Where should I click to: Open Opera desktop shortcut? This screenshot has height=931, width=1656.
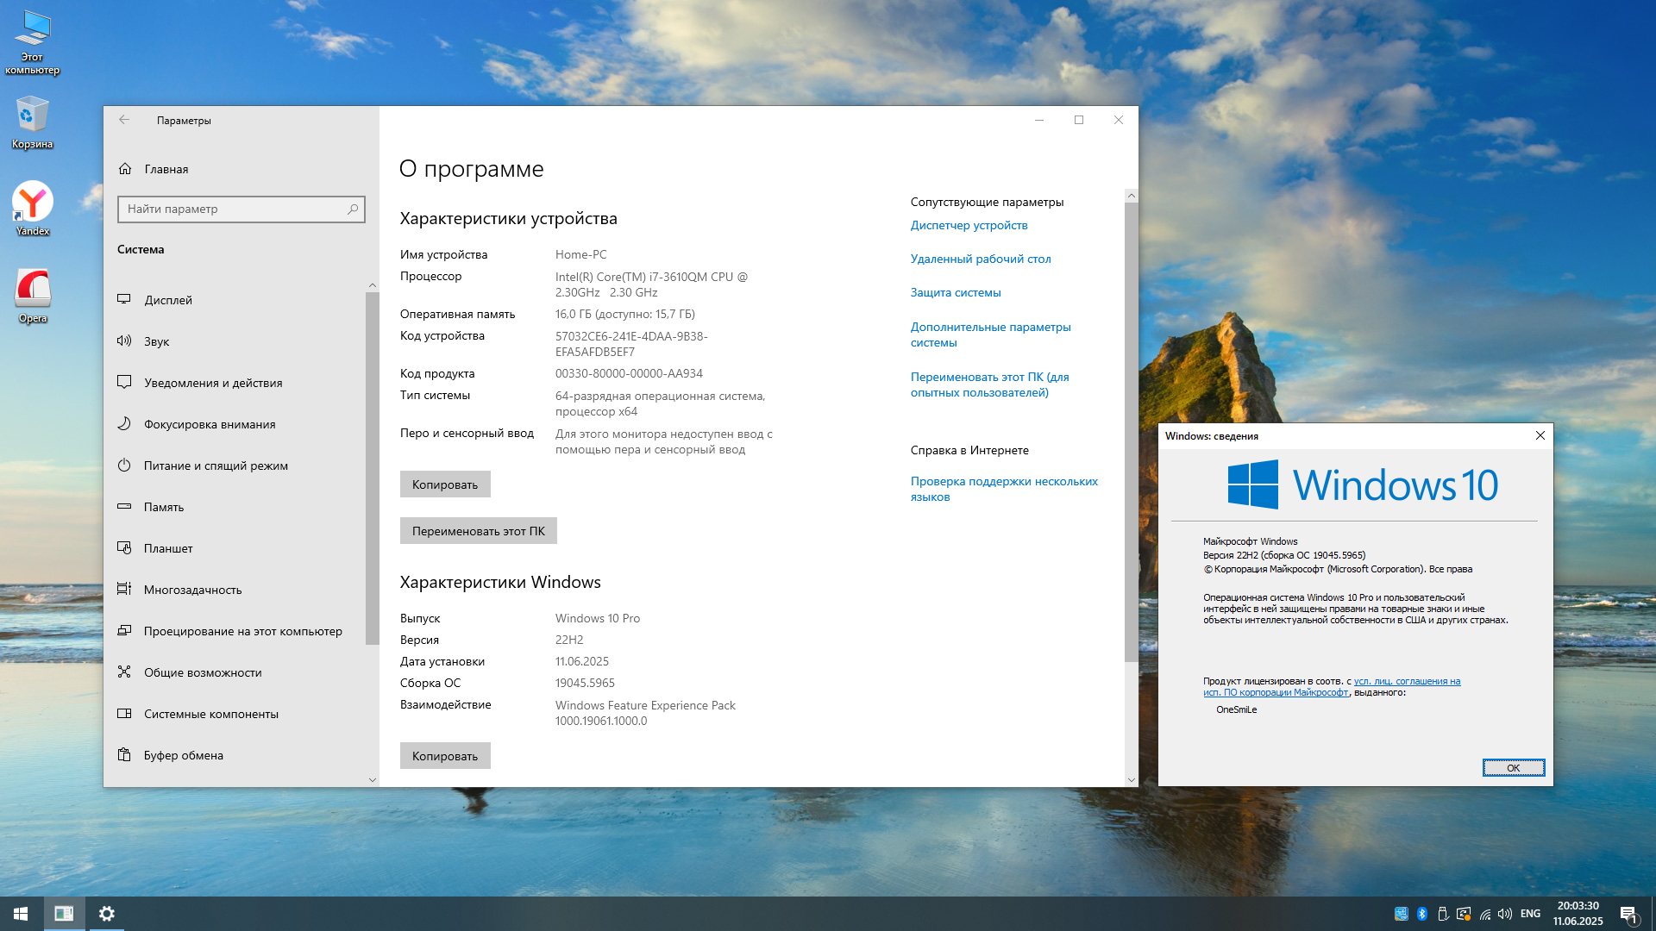(x=33, y=290)
